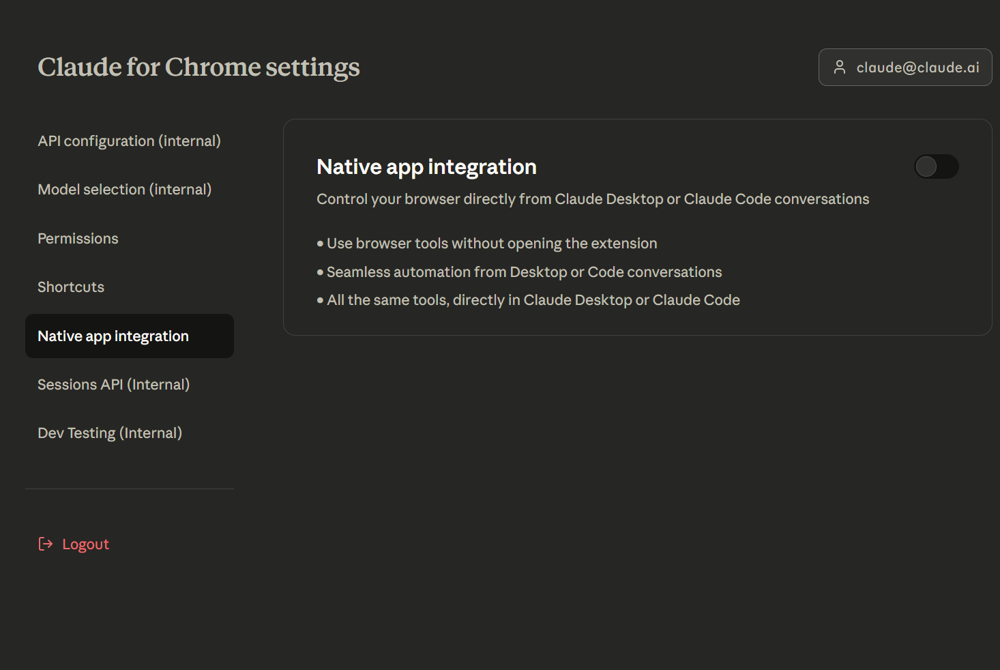1000x670 pixels.
Task: Click the Claude for Chrome settings title
Action: [198, 67]
